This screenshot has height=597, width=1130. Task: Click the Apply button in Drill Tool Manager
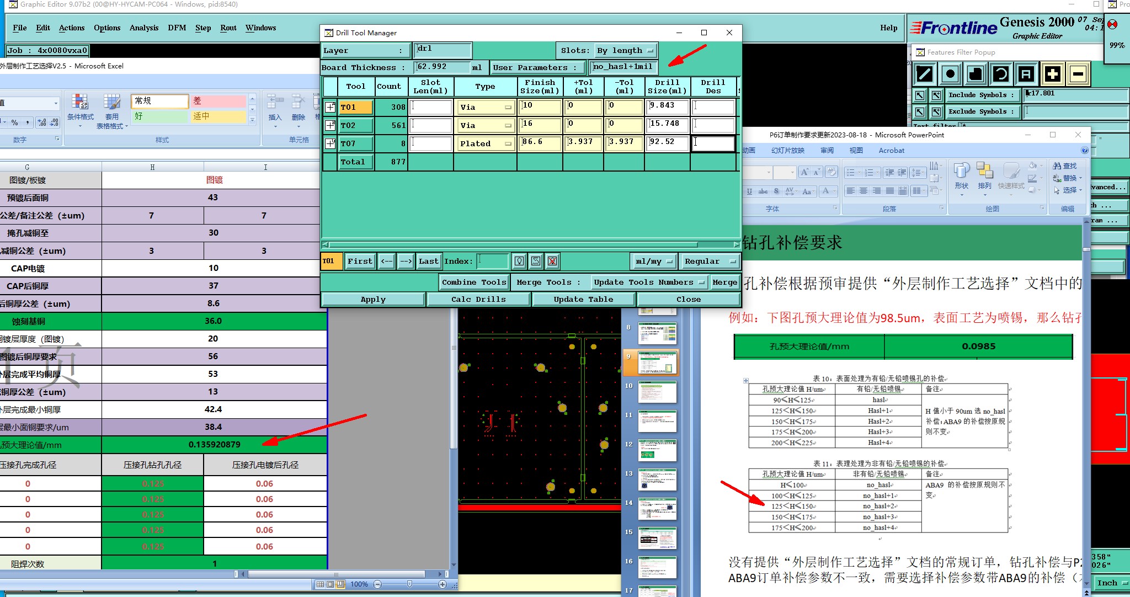[x=373, y=299]
